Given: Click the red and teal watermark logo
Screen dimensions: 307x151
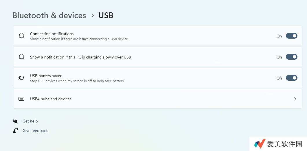Looking at the screenshot, I should [x=260, y=144].
